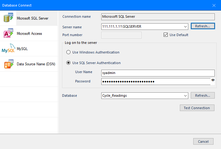Click the Connection name input field
Screen dimensions: 221x149
click(158, 17)
